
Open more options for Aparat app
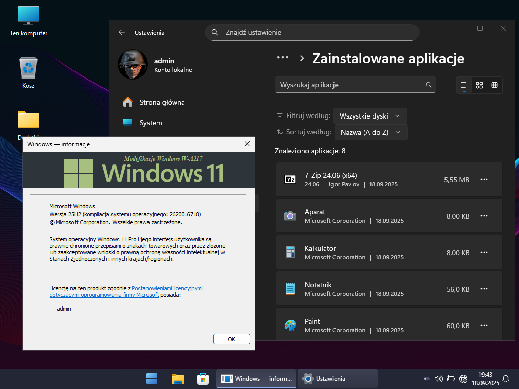(x=484, y=216)
